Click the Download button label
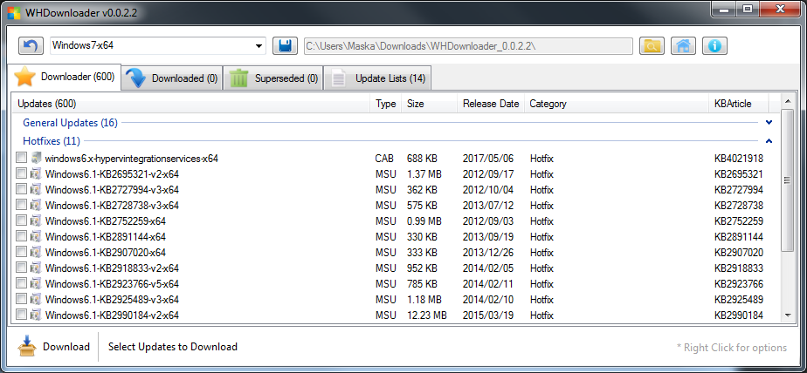Viewport: 807px width, 373px height. (x=66, y=347)
